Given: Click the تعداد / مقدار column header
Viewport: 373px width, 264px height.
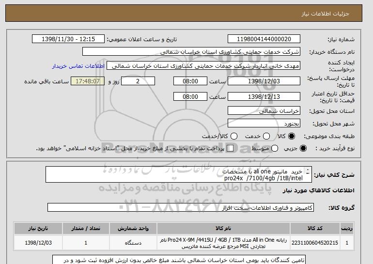Looking at the screenshot, I should [x=86, y=228].
